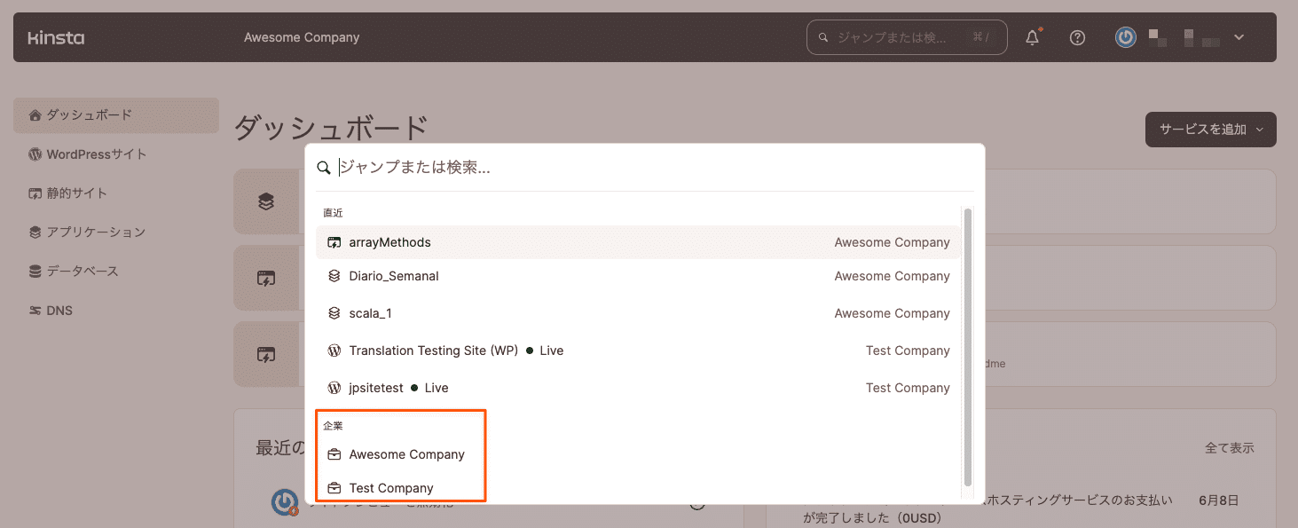Click the static site icon in sidebar
Image resolution: width=1298 pixels, height=528 pixels.
coord(35,193)
